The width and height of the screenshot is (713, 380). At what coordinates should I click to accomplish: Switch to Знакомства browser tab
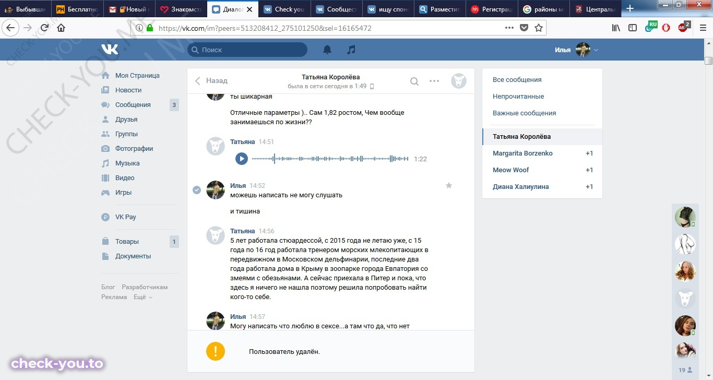coord(181,9)
